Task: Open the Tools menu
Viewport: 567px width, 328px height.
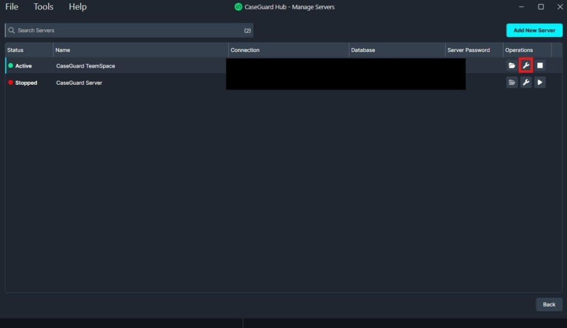Action: [43, 7]
